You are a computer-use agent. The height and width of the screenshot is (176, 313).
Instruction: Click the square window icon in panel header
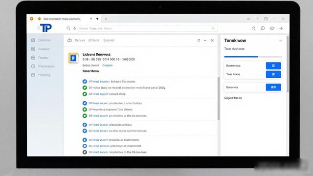(x=199, y=40)
